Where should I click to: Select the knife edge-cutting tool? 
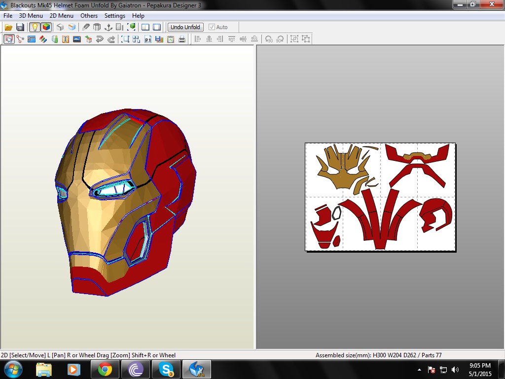(x=86, y=28)
